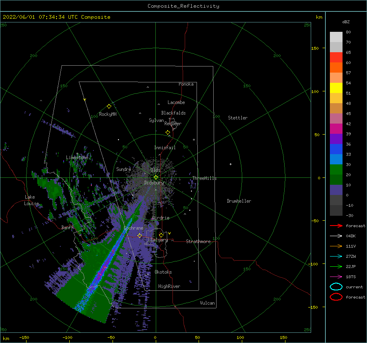The width and height of the screenshot is (367, 343).
Task: Click the Vulcan label
Action: [x=208, y=303]
